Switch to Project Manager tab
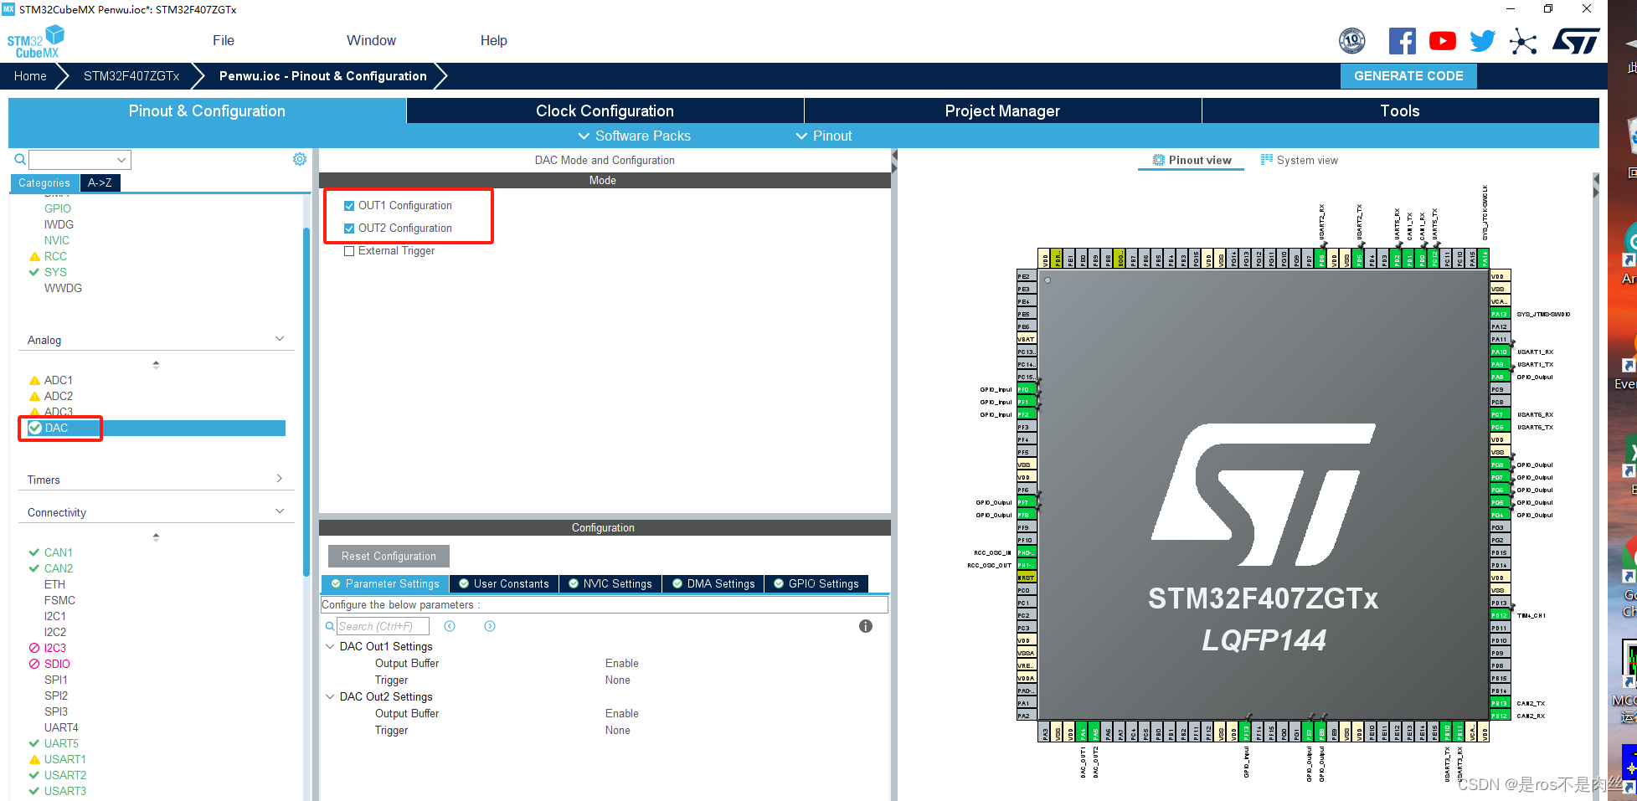This screenshot has height=801, width=1637. [x=1002, y=110]
